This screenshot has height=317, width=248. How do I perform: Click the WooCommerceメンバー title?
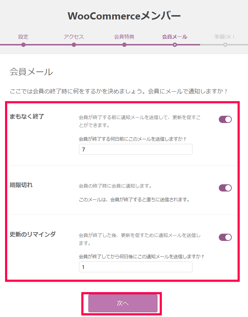(x=124, y=16)
